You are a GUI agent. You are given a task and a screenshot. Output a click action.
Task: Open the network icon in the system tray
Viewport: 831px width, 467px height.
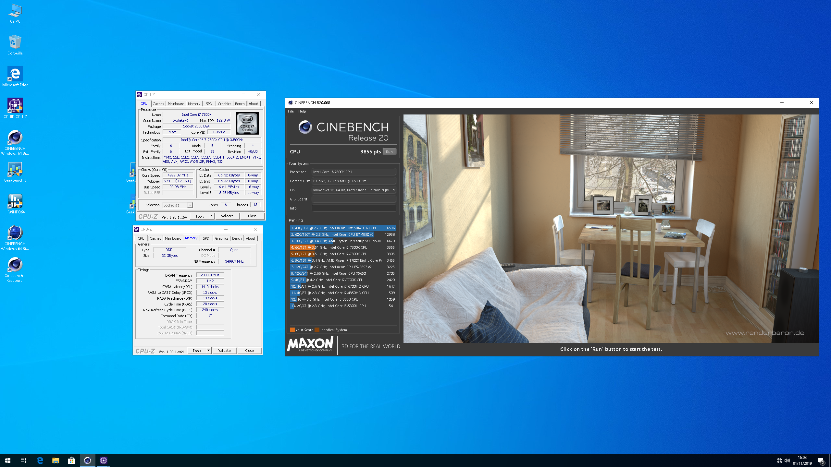[x=779, y=461]
